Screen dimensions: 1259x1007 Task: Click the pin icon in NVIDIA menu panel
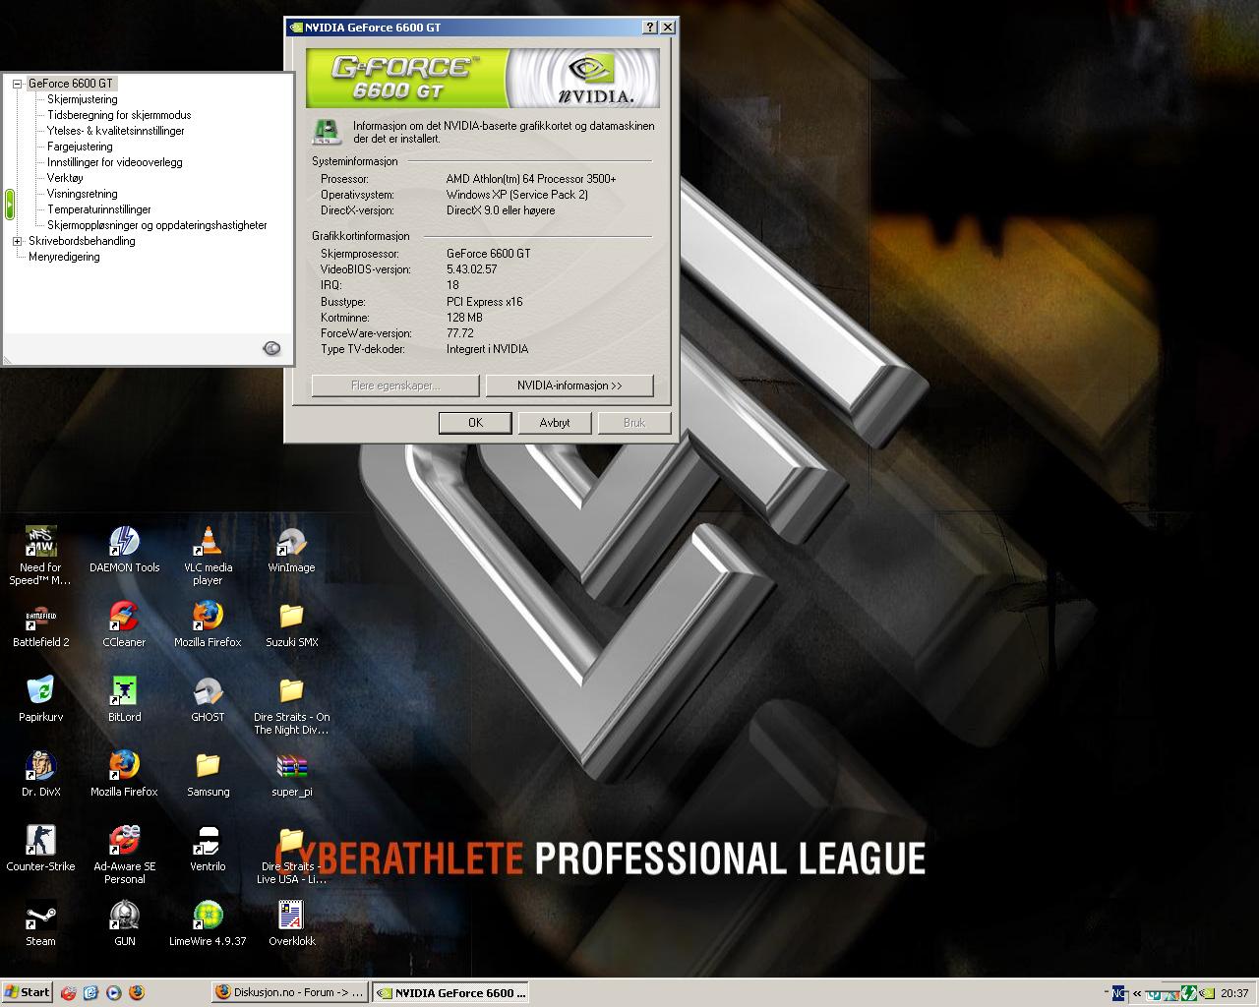tap(272, 348)
